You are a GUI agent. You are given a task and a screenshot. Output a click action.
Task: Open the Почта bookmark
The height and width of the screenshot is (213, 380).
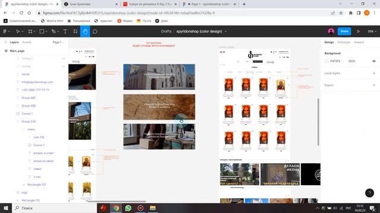pos(144,21)
